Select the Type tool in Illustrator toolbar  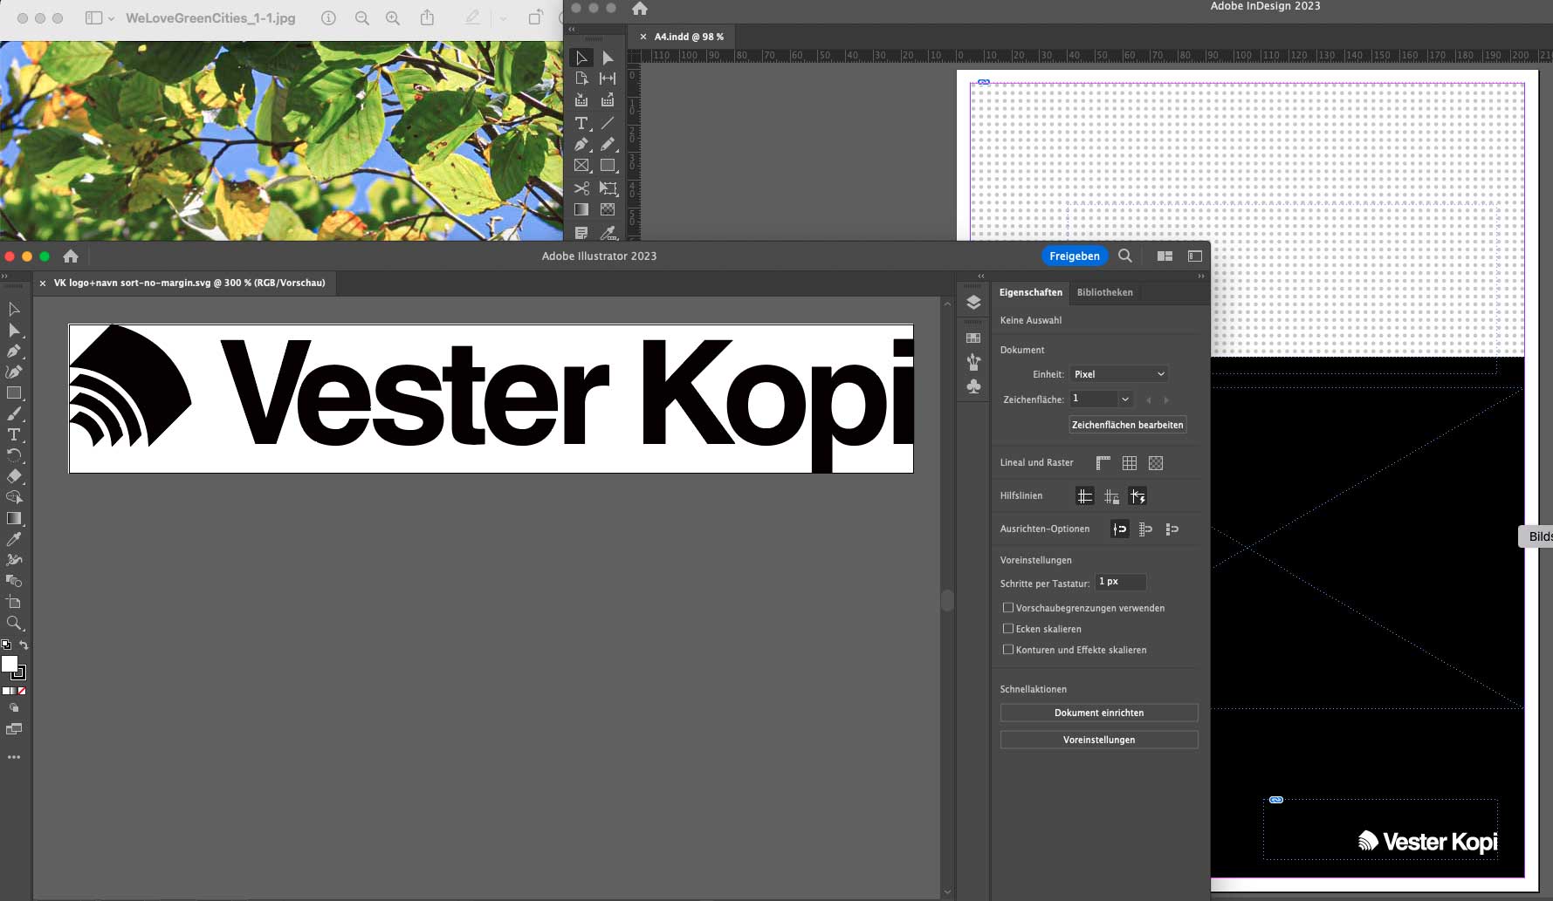pos(15,435)
